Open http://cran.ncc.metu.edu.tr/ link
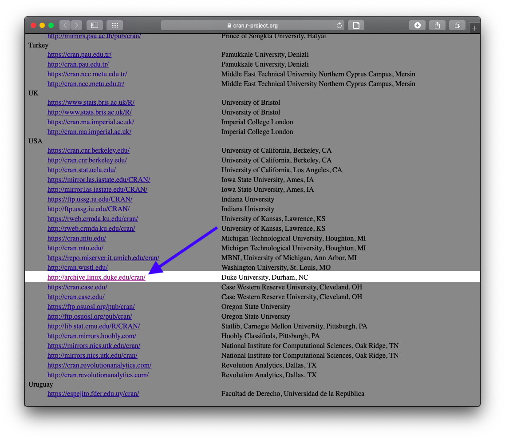The image size is (505, 439). [86, 84]
